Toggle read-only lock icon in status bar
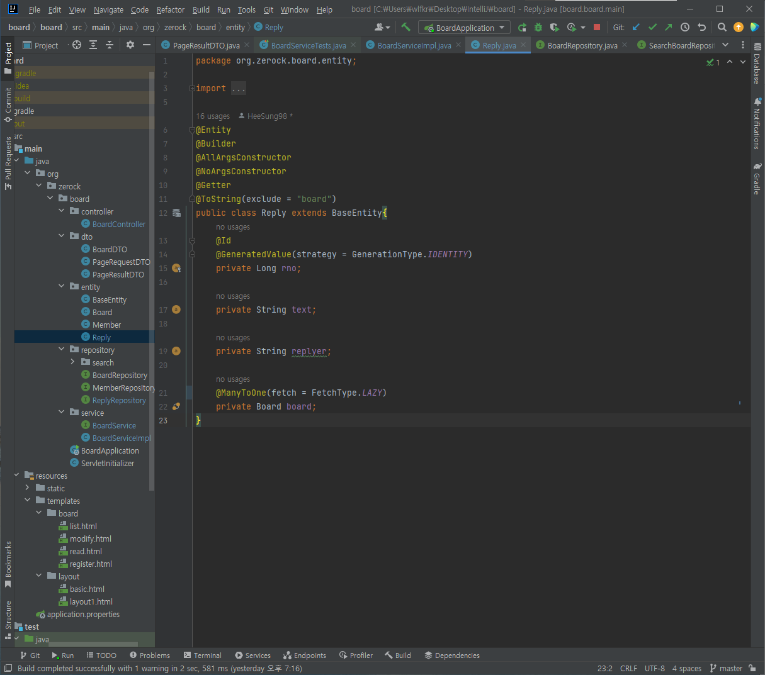 [x=753, y=668]
